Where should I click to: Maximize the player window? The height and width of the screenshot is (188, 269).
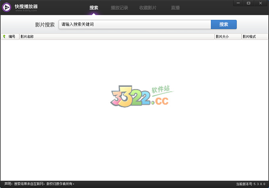click(248, 3)
